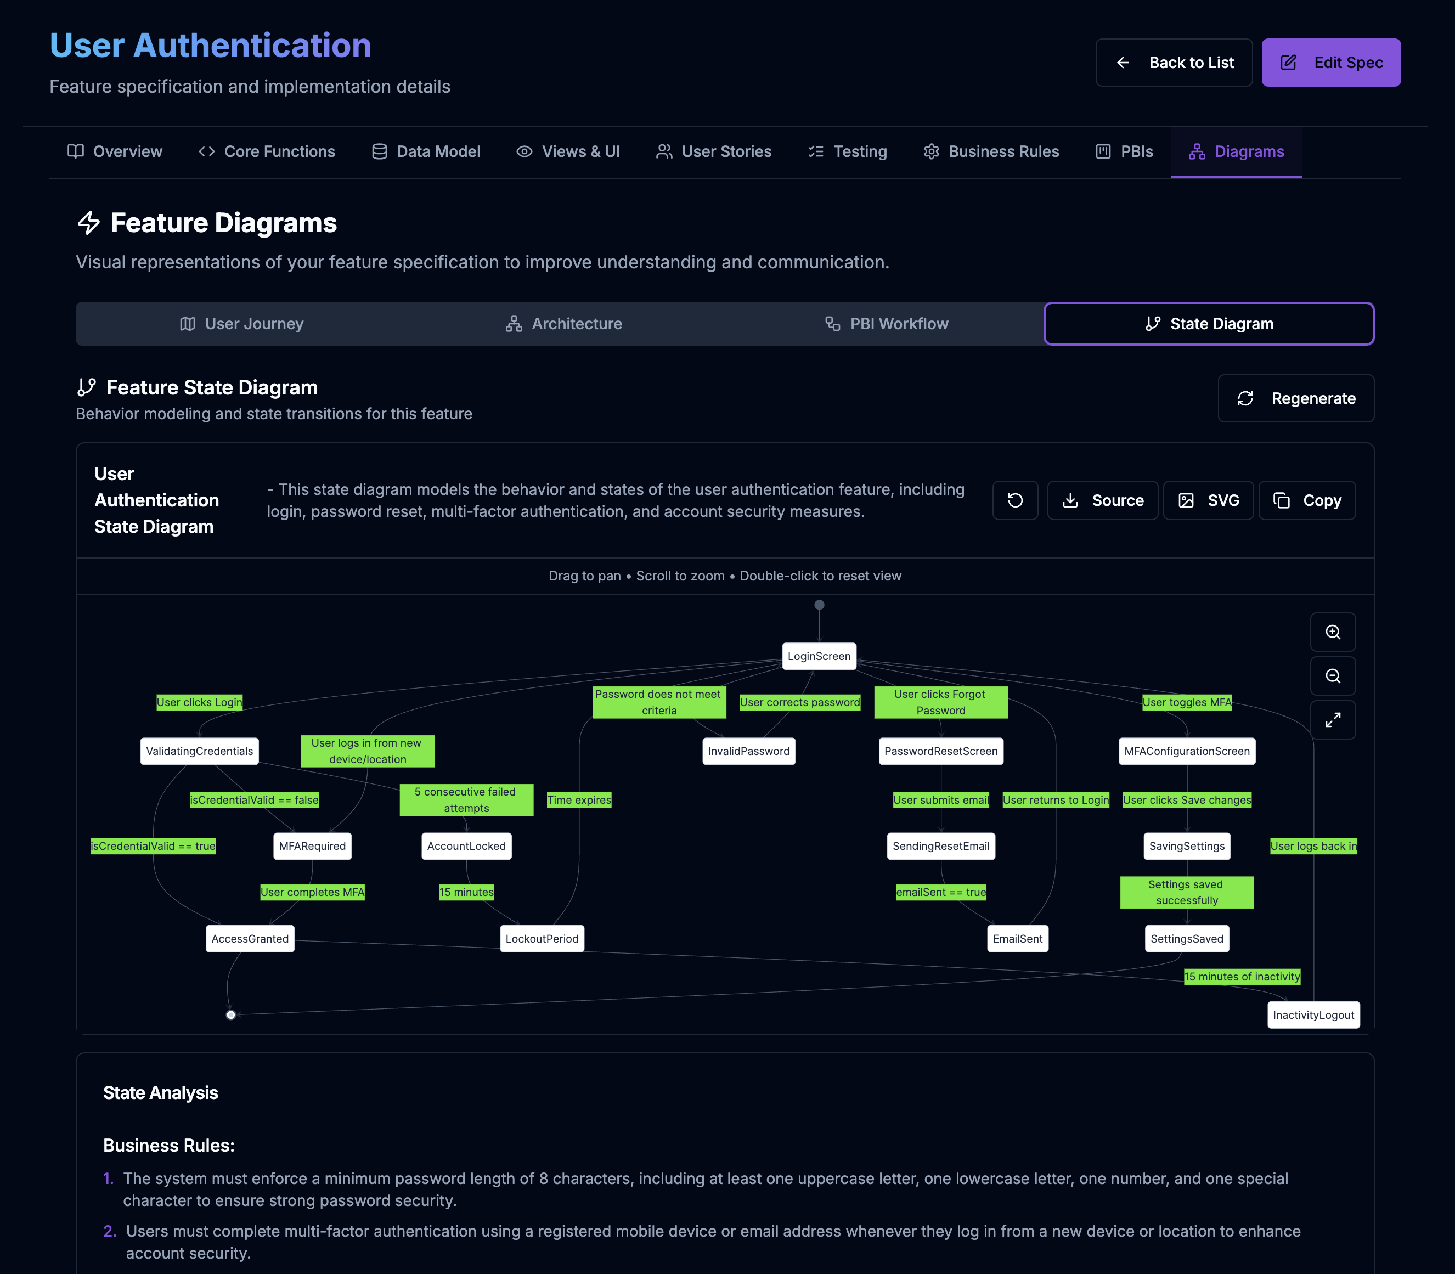Expand diagram to fullscreen view
The height and width of the screenshot is (1274, 1455).
click(1332, 719)
